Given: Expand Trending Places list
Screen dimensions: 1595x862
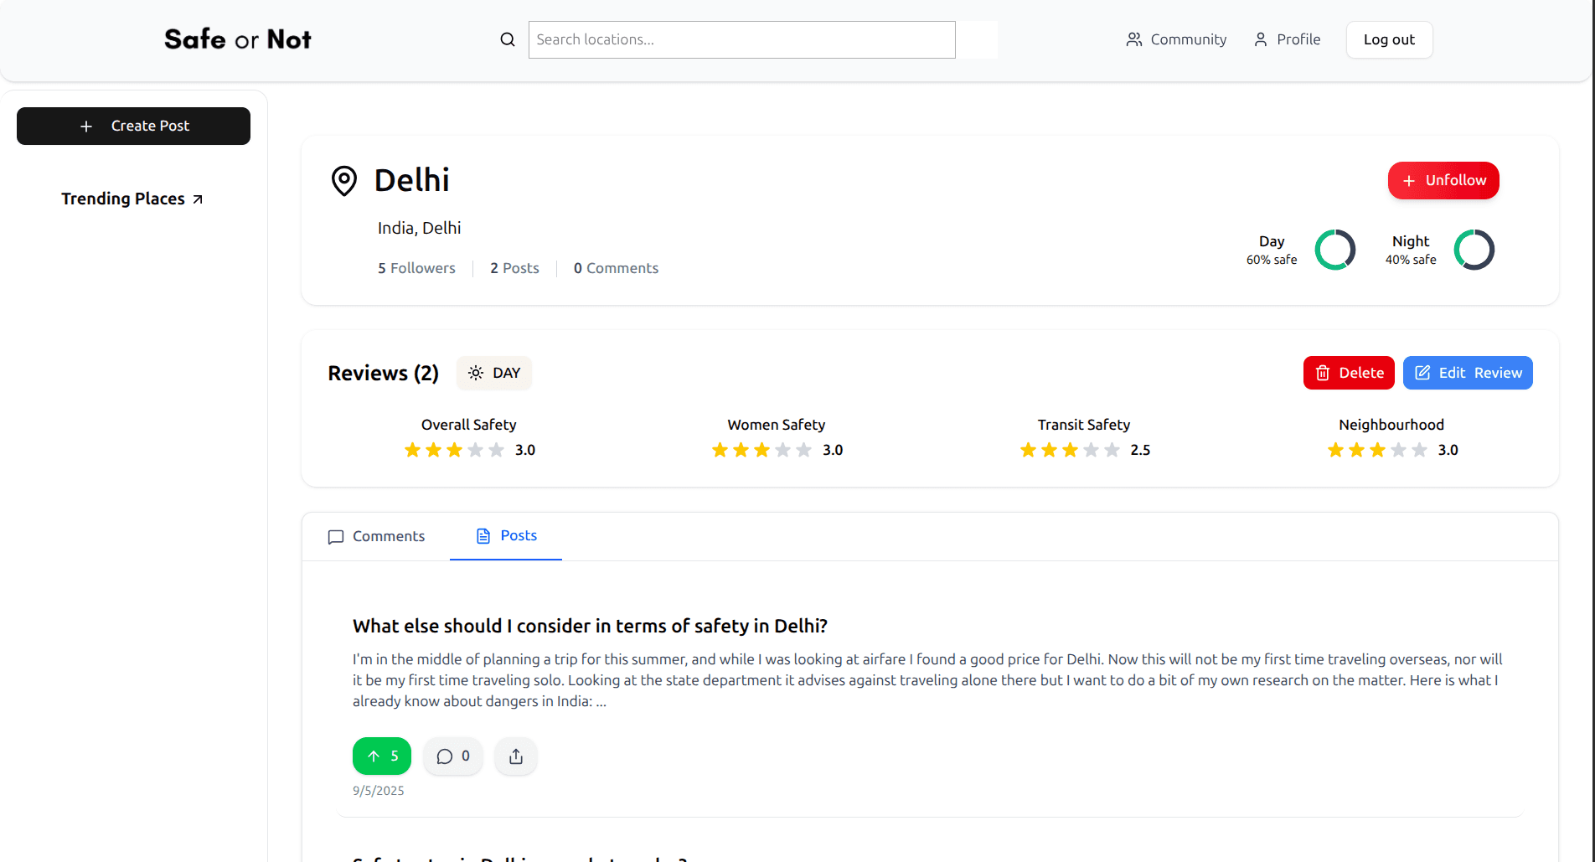Looking at the screenshot, I should [132, 199].
